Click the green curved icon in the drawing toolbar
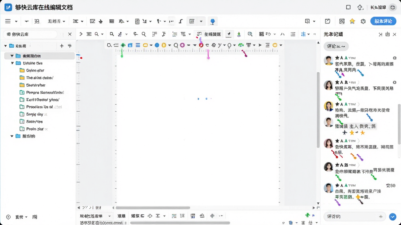The height and width of the screenshot is (225, 401). pos(241,45)
